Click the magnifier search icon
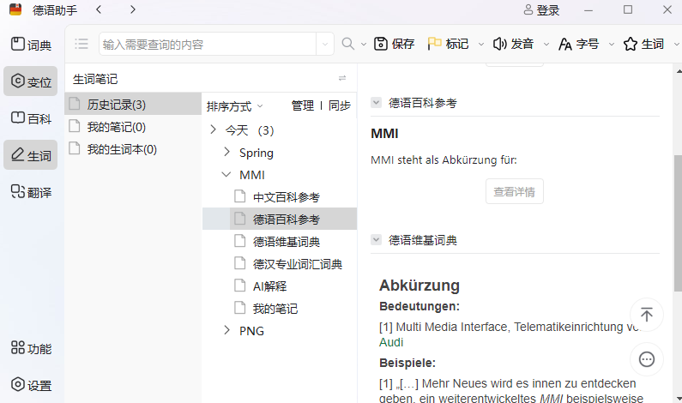This screenshot has height=403, width=682. tap(348, 44)
